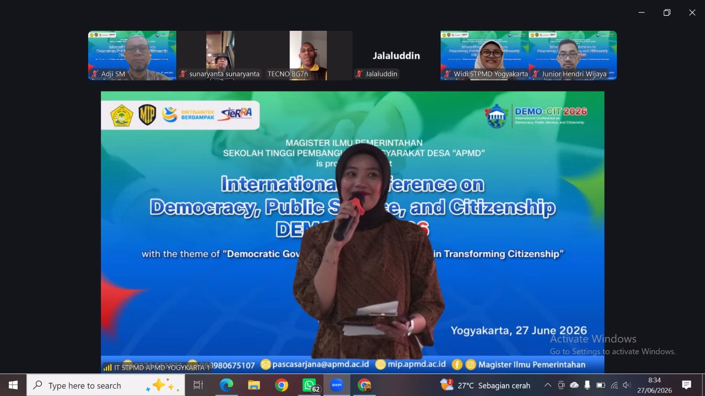The width and height of the screenshot is (705, 396).
Task: Click the muted mic icon beside Widi STPMD
Action: (x=447, y=74)
